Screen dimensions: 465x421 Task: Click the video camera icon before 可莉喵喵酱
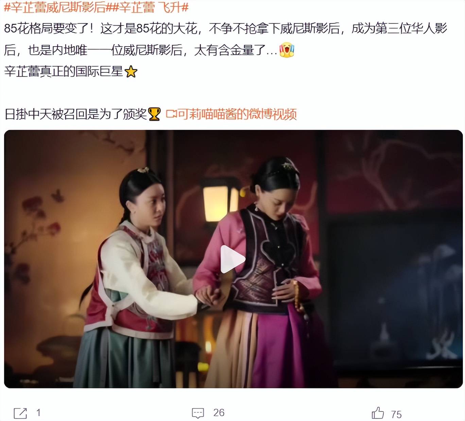[x=171, y=114]
